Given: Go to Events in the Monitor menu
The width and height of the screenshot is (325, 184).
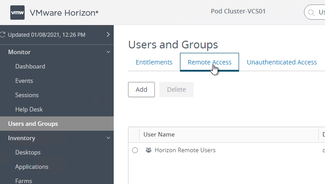Looking at the screenshot, I should (24, 81).
